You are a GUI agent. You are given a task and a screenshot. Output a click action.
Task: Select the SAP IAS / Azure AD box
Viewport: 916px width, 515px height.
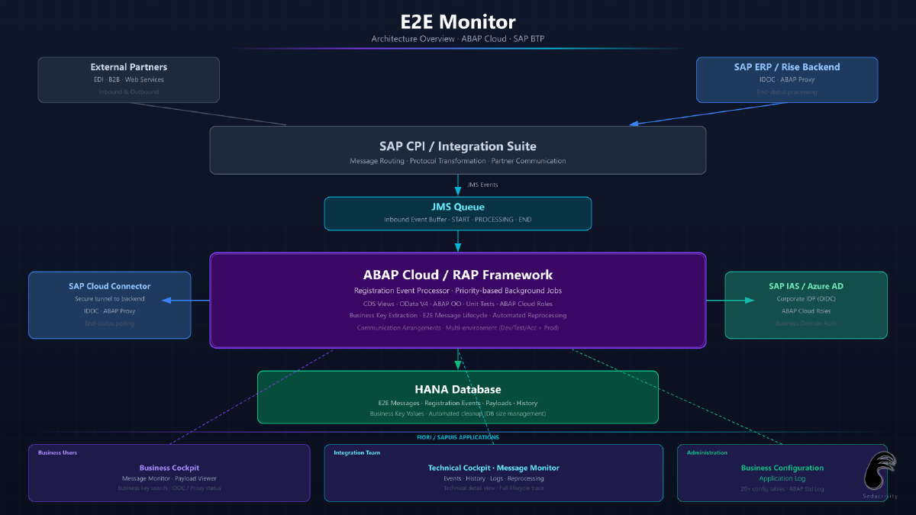[805, 305]
